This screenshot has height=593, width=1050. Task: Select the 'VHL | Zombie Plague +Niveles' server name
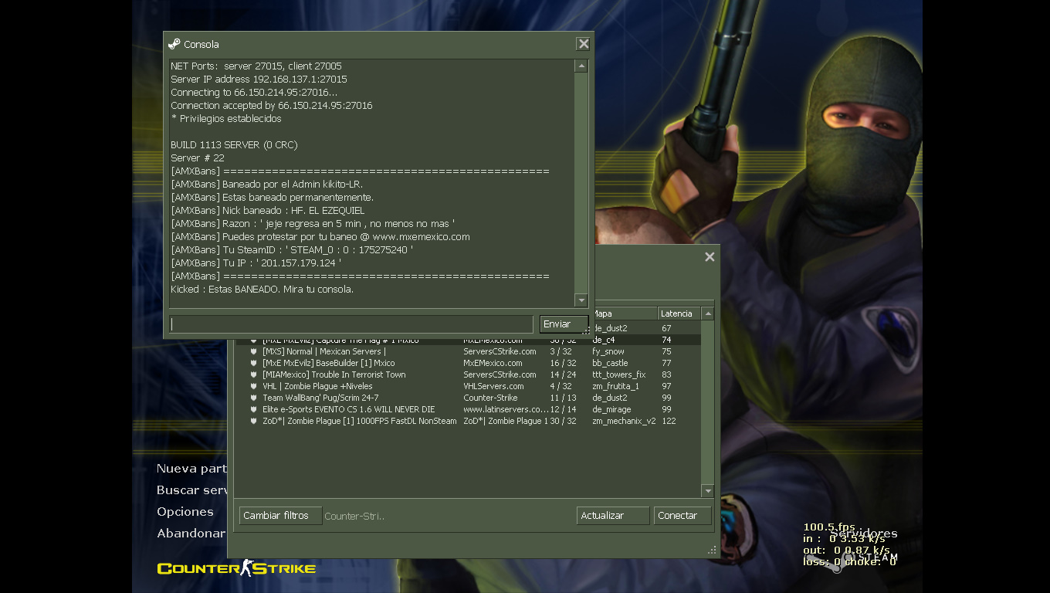(317, 386)
